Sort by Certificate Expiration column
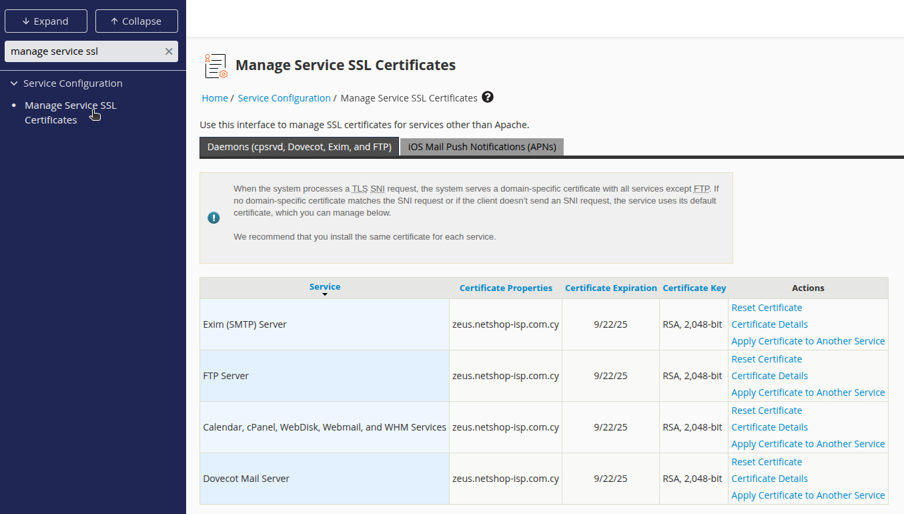This screenshot has height=514, width=904. point(611,288)
